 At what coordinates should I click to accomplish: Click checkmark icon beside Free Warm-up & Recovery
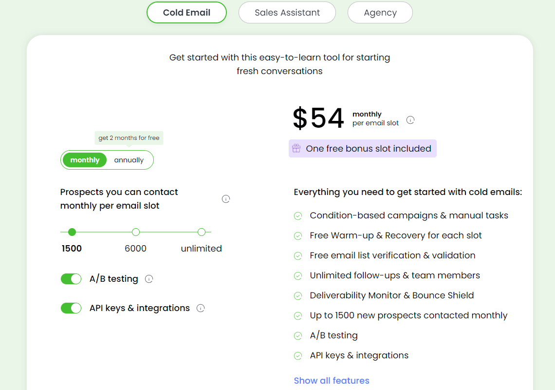tap(298, 236)
